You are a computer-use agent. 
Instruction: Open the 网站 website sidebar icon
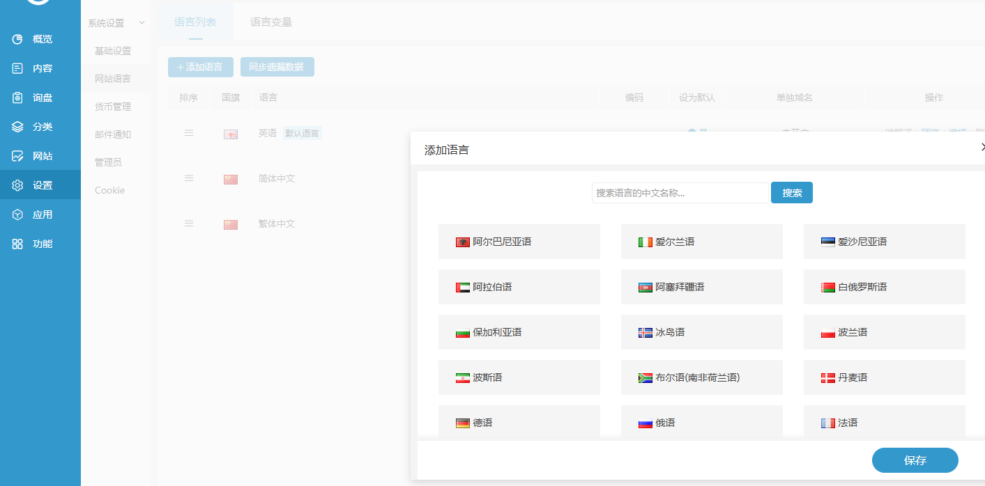coord(18,156)
